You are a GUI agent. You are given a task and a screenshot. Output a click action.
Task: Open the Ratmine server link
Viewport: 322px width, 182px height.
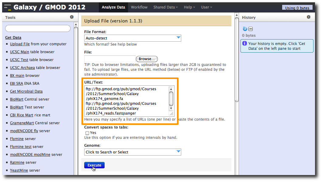click(17, 163)
